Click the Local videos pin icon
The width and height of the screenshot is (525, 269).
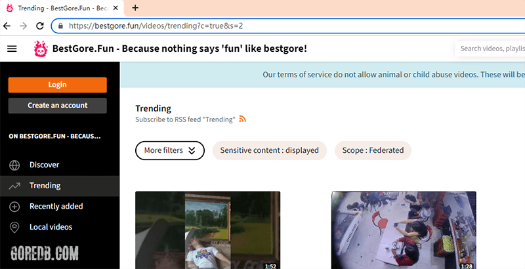point(14,227)
